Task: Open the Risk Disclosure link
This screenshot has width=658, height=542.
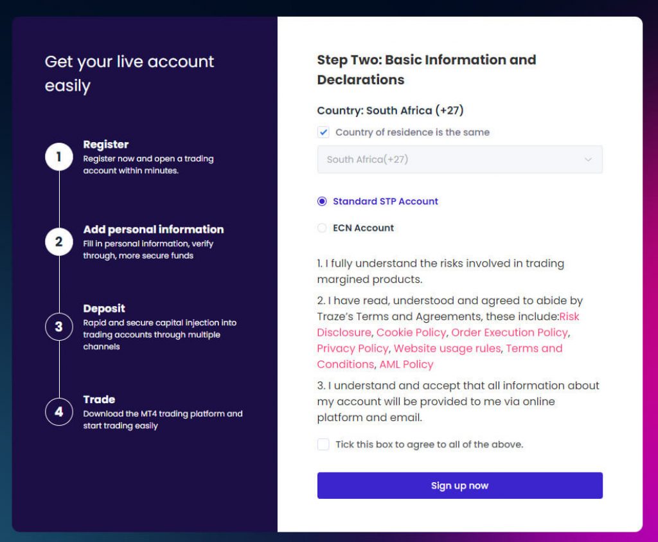Action: point(448,324)
